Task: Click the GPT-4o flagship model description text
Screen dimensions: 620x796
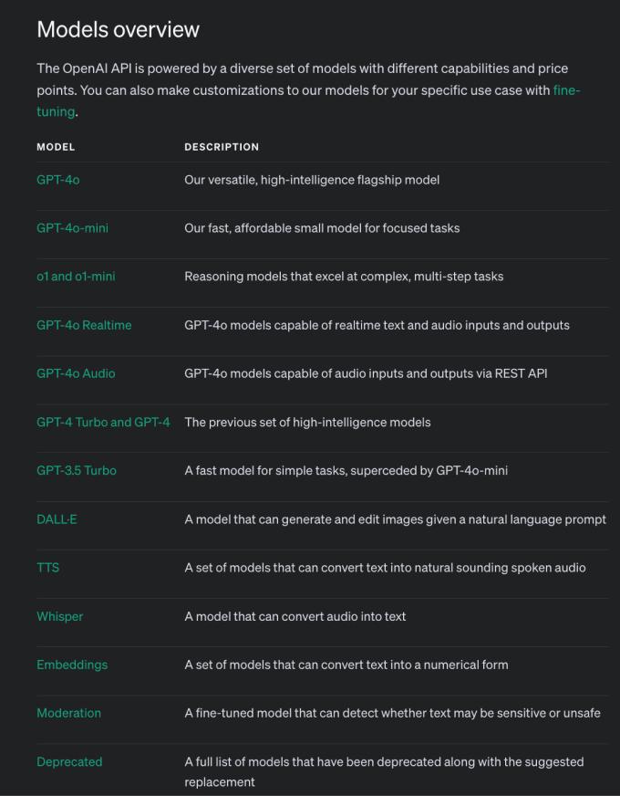Action: [x=312, y=180]
